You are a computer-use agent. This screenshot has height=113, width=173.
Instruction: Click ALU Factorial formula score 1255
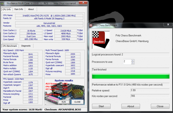point(31,57)
